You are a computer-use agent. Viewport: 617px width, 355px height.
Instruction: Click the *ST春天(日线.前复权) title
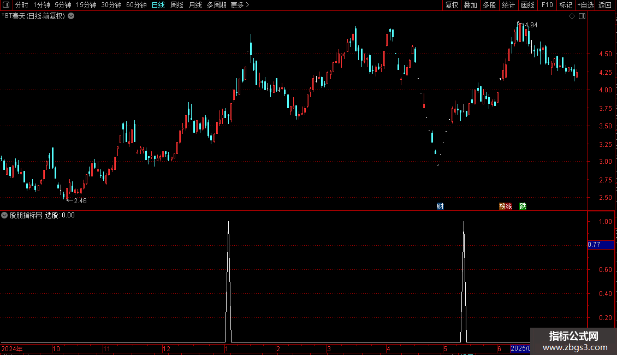click(33, 16)
